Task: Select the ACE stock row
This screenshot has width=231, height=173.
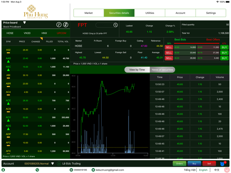Action: click(x=36, y=101)
